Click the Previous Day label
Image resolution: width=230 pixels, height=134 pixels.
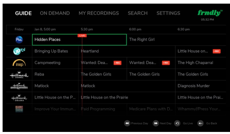140,123
